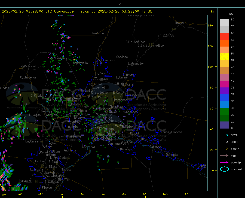
Task: Click the yellow eburn arrow icon
Action: [224, 149]
